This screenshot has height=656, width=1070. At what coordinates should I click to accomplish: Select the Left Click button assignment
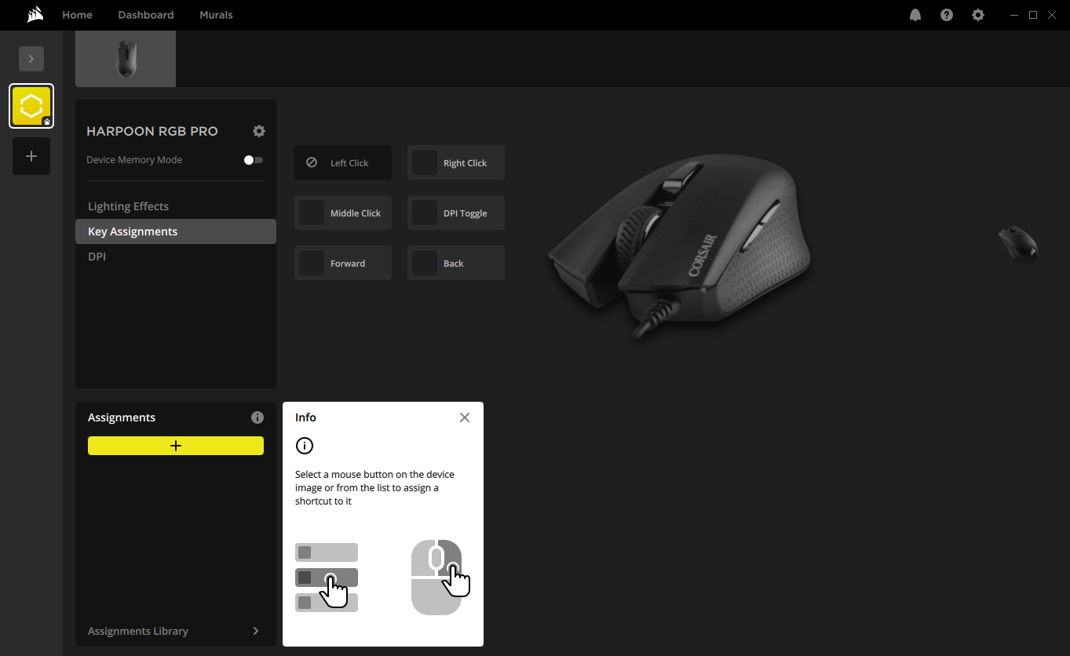(x=343, y=162)
